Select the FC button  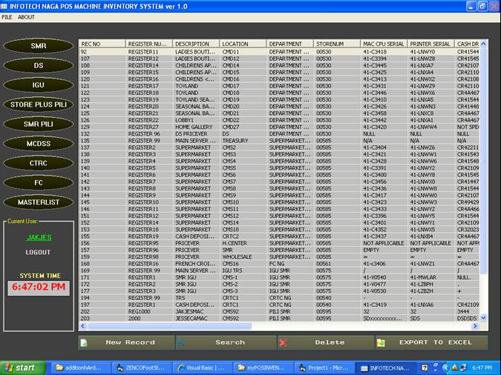(x=39, y=182)
